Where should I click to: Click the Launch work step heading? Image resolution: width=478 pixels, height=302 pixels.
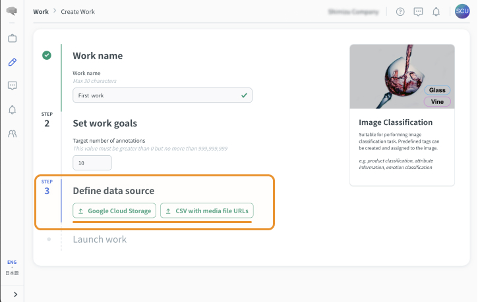coord(100,239)
